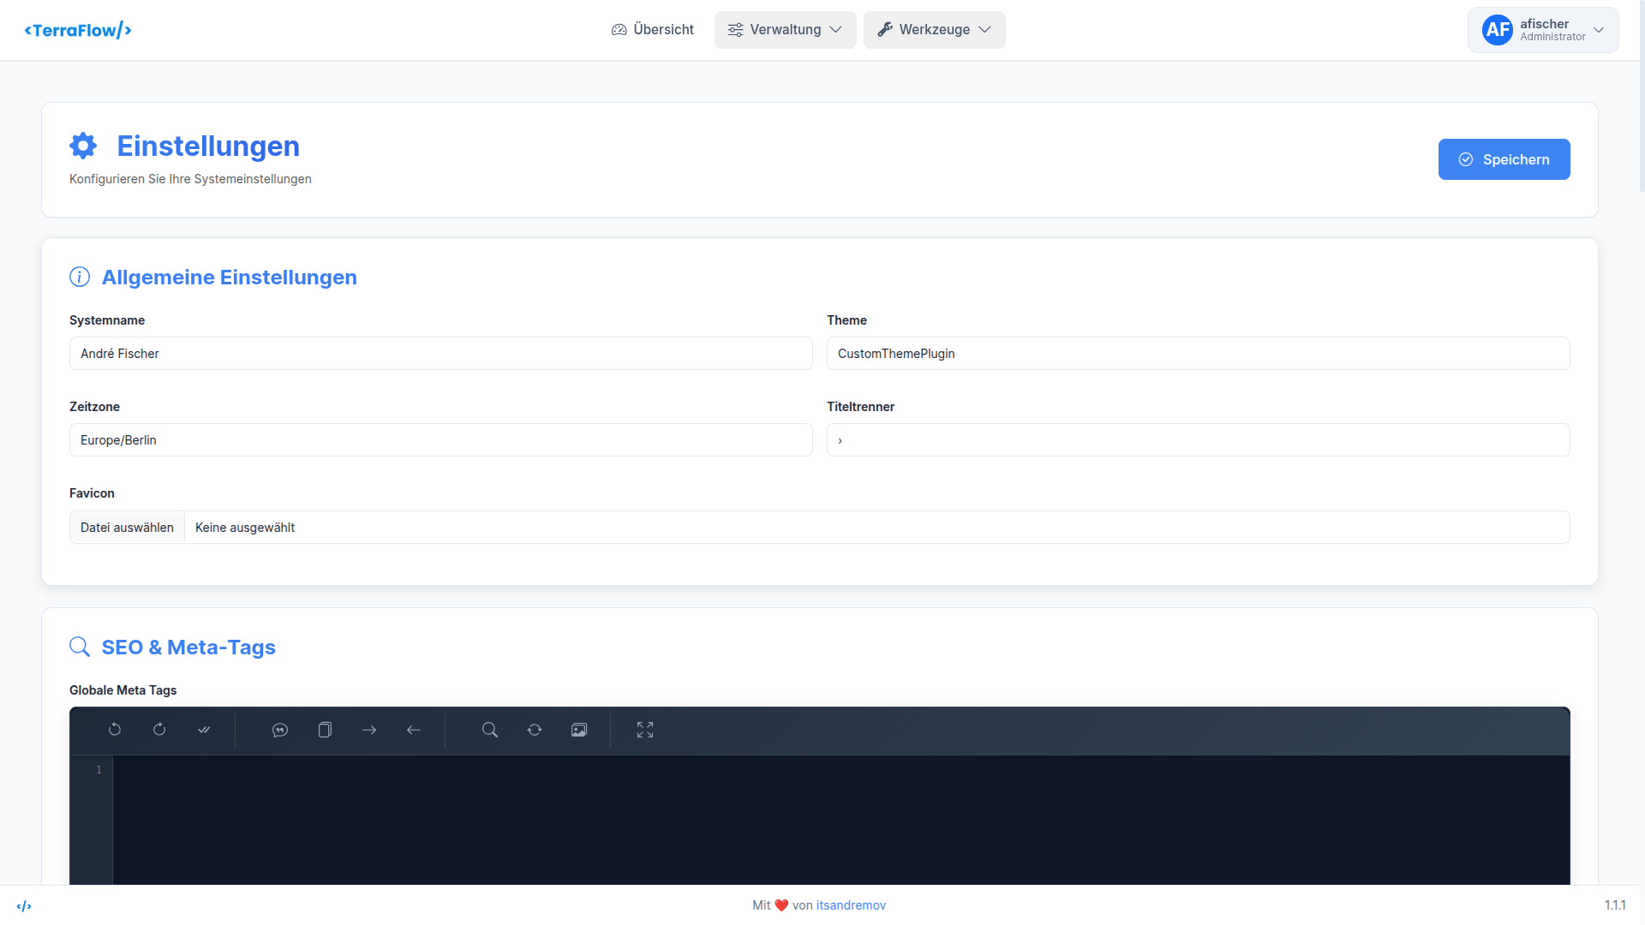Screen dimensions: 1645x925
Task: Open the itsandremov footer link
Action: click(851, 905)
